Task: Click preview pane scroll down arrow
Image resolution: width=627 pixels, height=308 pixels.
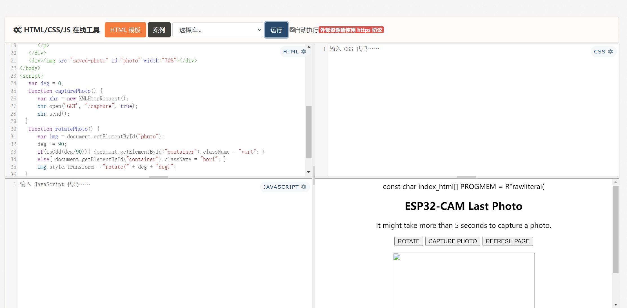Action: (615, 304)
